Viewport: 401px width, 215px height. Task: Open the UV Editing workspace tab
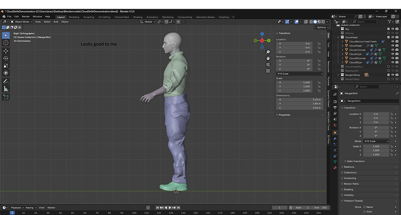(x=104, y=17)
